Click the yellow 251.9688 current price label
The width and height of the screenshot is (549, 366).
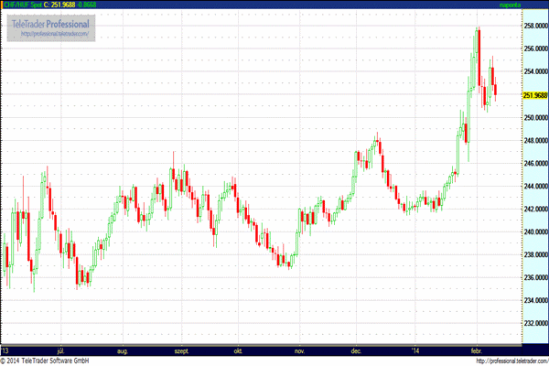click(535, 95)
